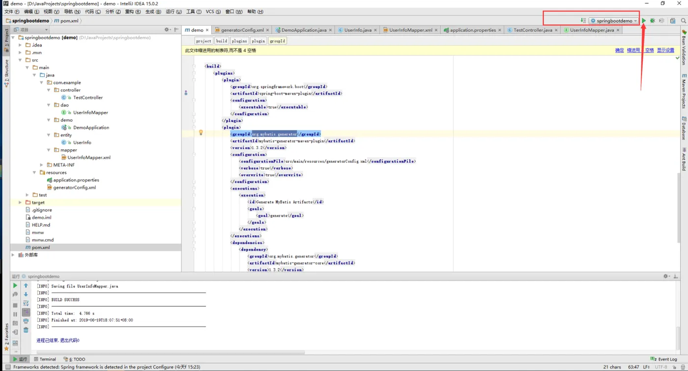Open the 项目 view selector dropdown
Viewport: 688px width, 371px height.
[31, 30]
